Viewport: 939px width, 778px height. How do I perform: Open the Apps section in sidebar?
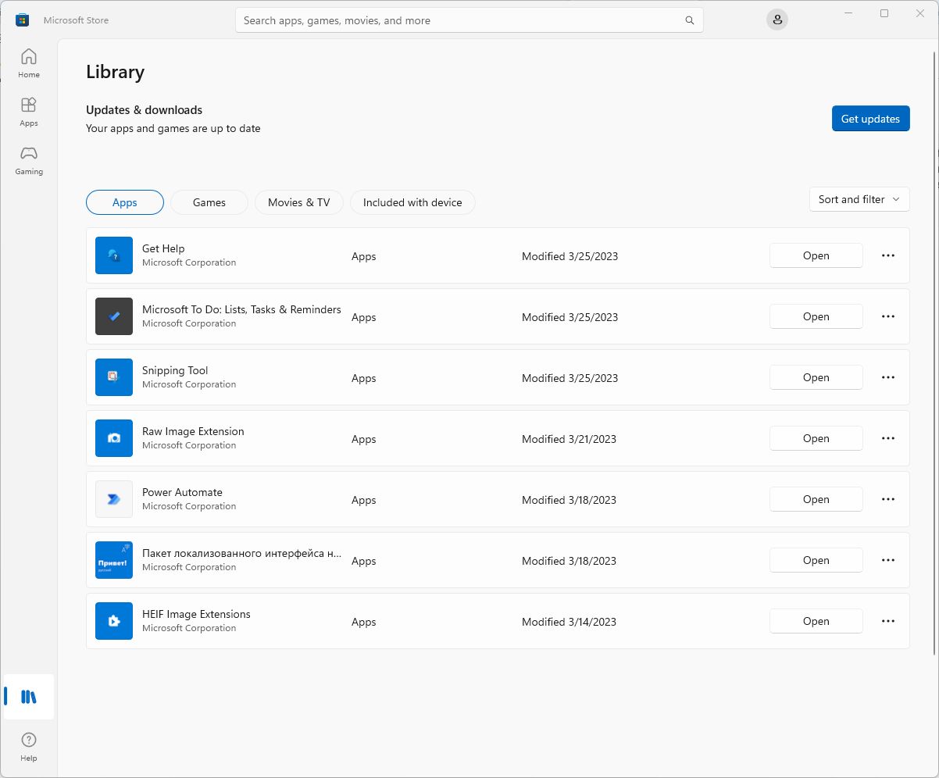(x=29, y=112)
